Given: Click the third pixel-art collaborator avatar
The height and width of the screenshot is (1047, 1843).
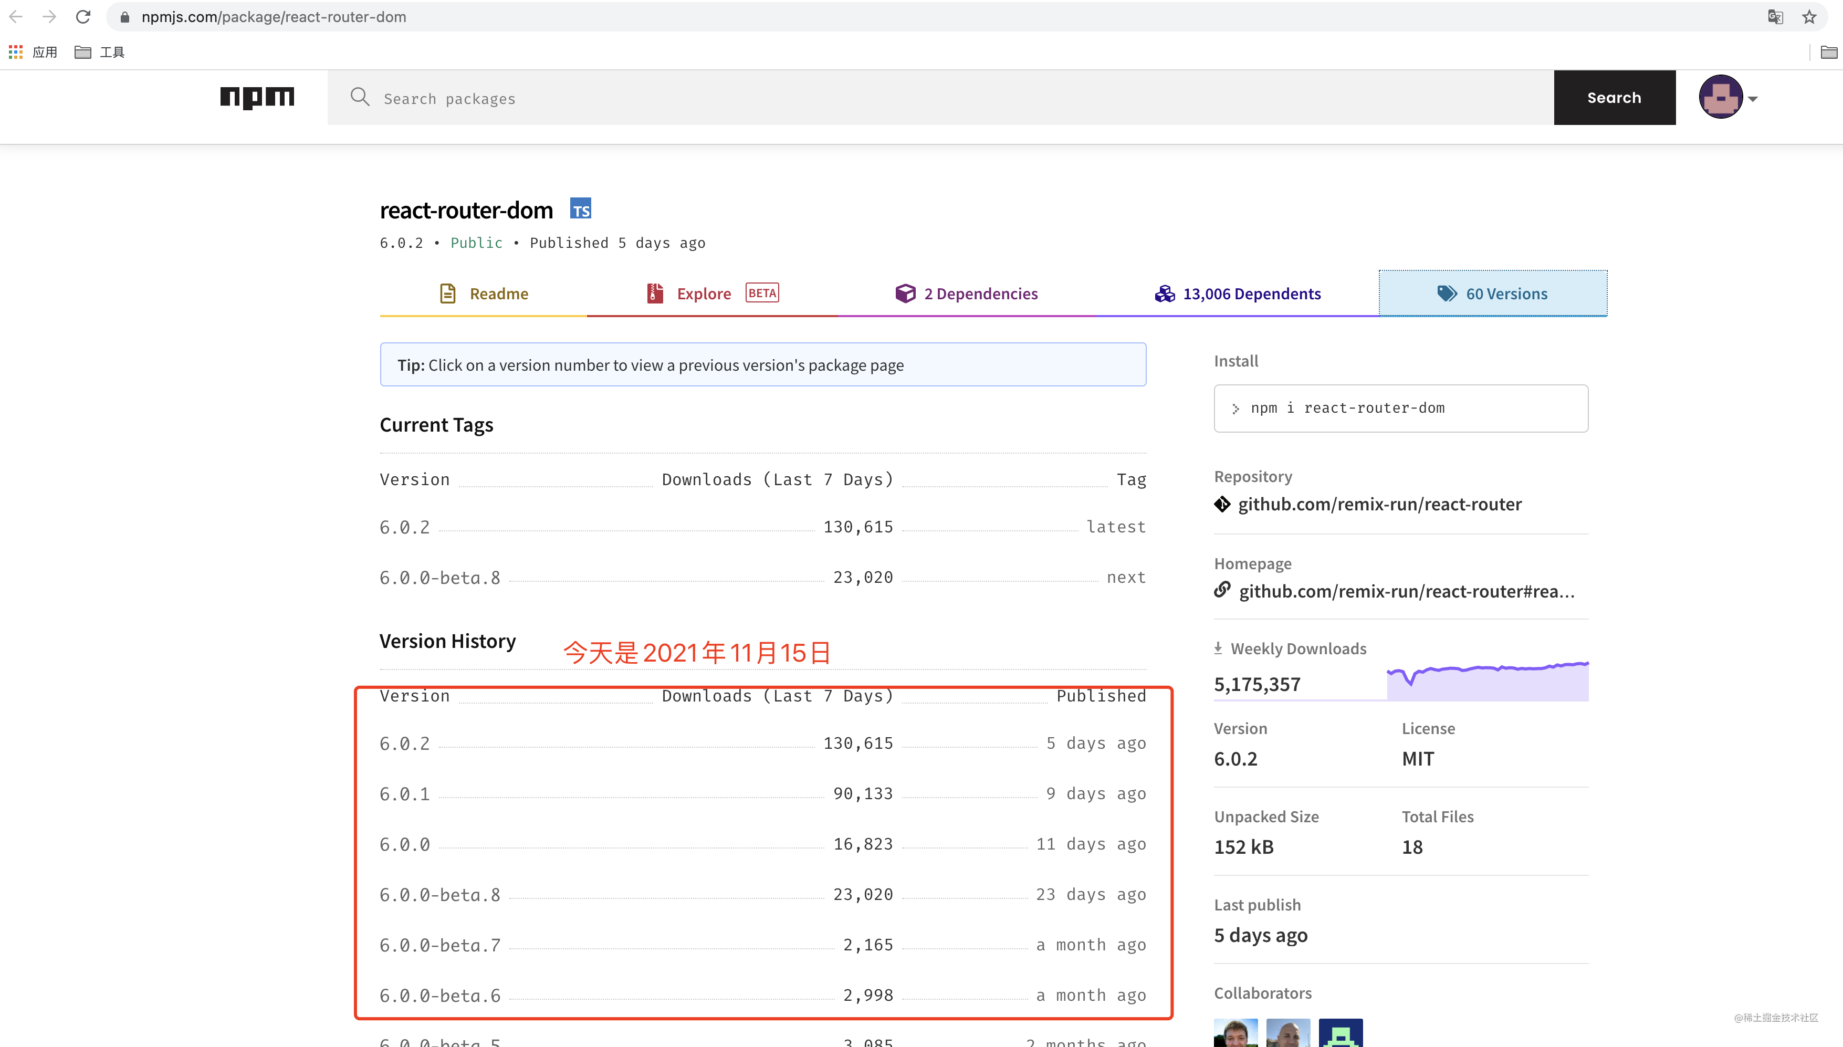Looking at the screenshot, I should (x=1341, y=1033).
